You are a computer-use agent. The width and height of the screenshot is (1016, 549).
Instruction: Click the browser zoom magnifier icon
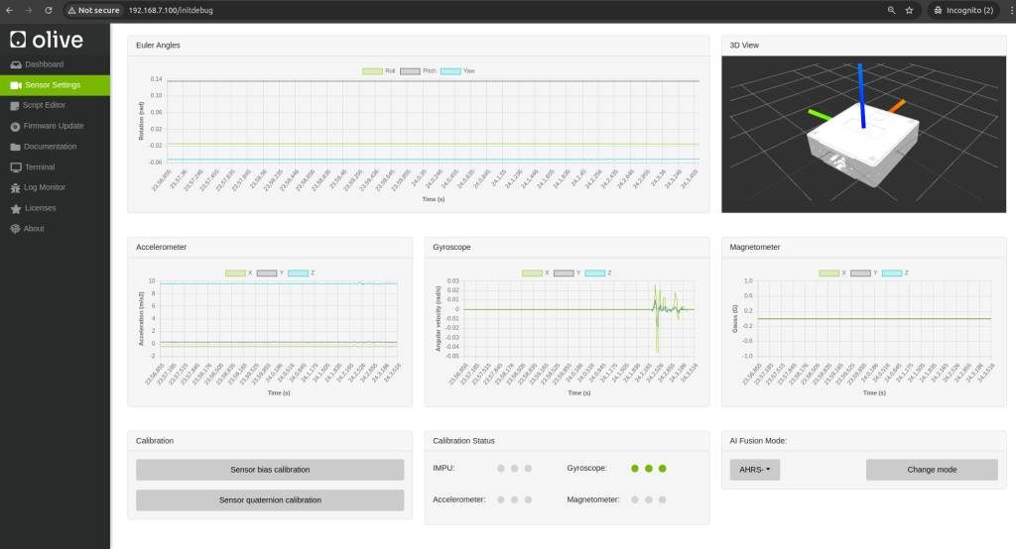(x=892, y=10)
